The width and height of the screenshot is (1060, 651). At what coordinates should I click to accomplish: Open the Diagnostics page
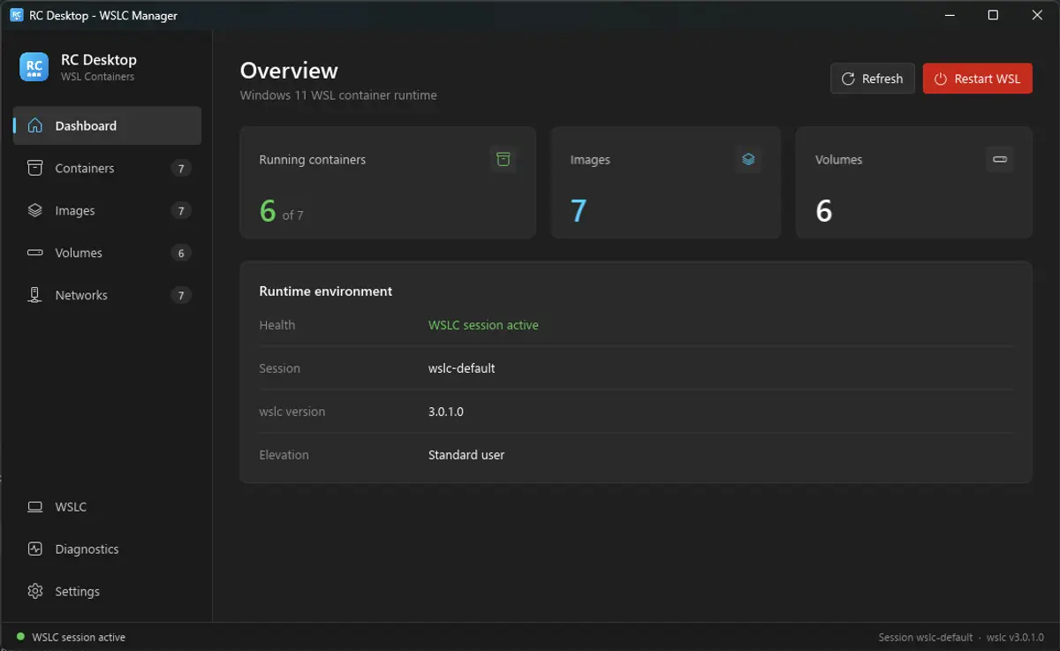[x=107, y=549]
